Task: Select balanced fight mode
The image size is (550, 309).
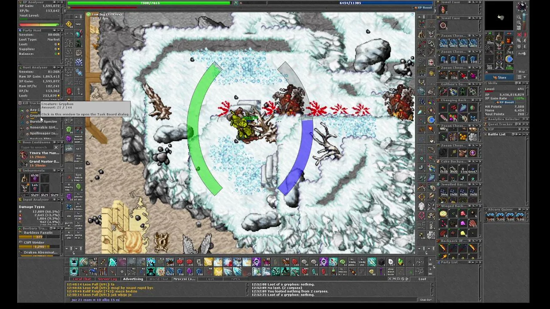Action: tap(519, 41)
